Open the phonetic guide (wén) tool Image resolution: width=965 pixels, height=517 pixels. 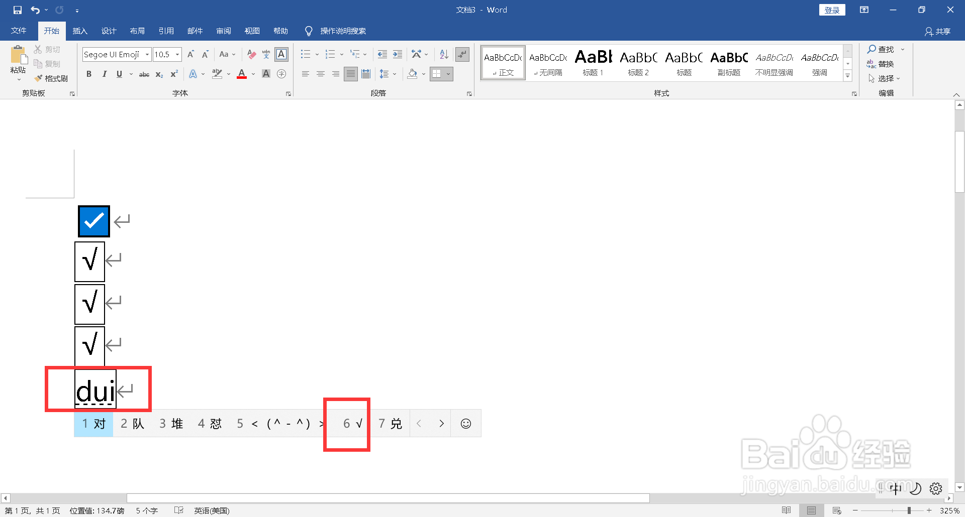point(266,54)
